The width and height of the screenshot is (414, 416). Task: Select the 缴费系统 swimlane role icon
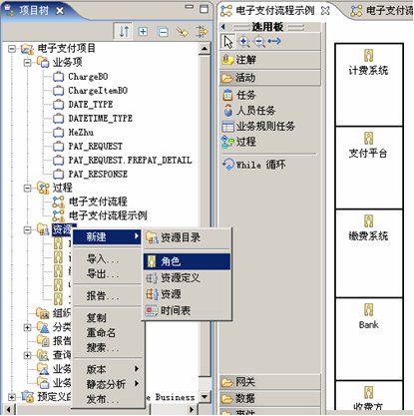[x=368, y=221]
